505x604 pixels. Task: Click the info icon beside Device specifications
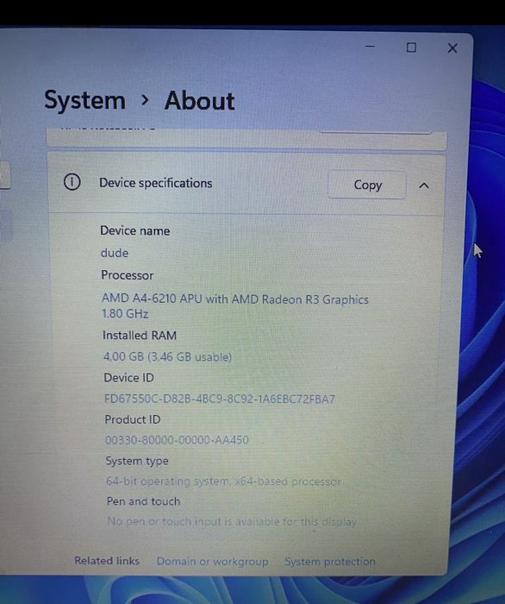point(72,182)
